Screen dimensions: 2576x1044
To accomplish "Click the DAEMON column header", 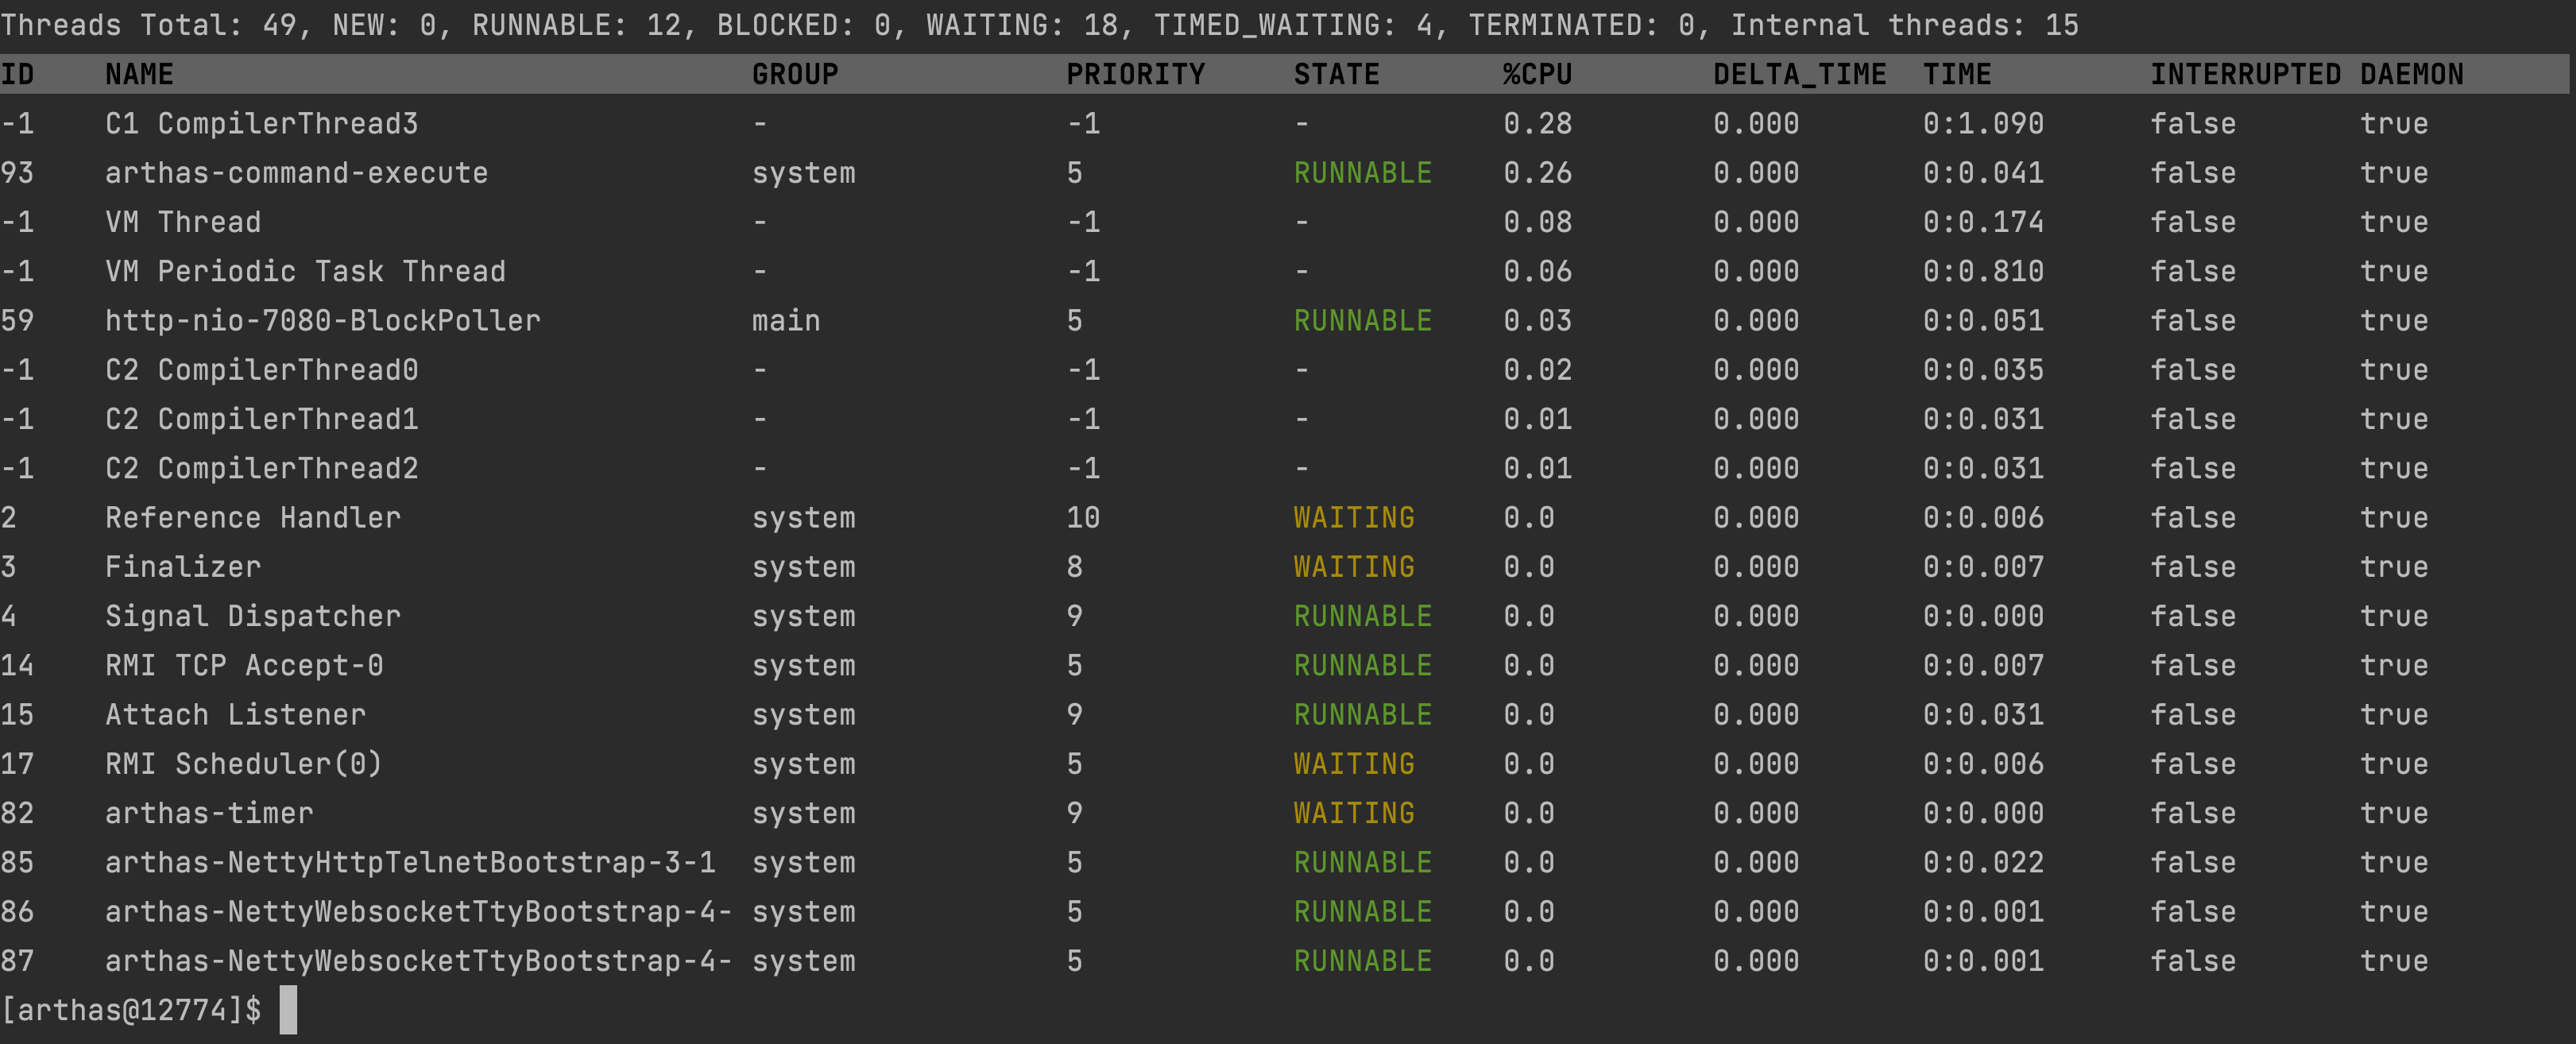I will tap(2411, 74).
